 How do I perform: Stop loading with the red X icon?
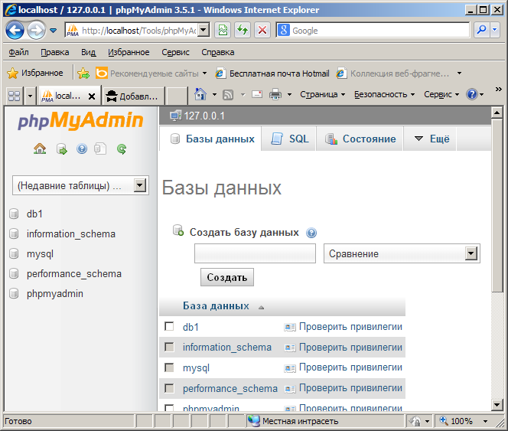pos(262,31)
